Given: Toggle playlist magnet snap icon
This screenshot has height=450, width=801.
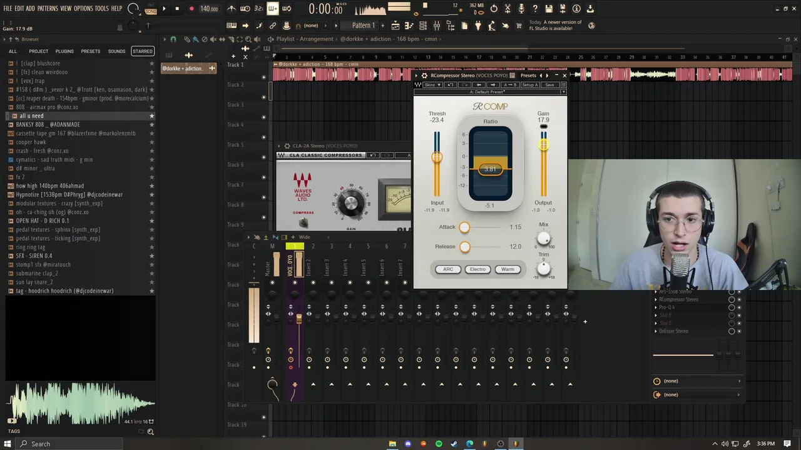Looking at the screenshot, I should 173,39.
